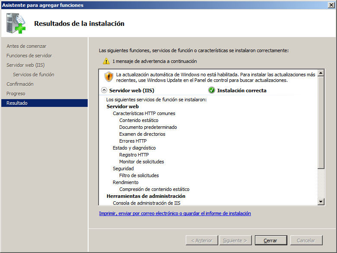
Task: Select the Progreso step
Action: click(16, 94)
